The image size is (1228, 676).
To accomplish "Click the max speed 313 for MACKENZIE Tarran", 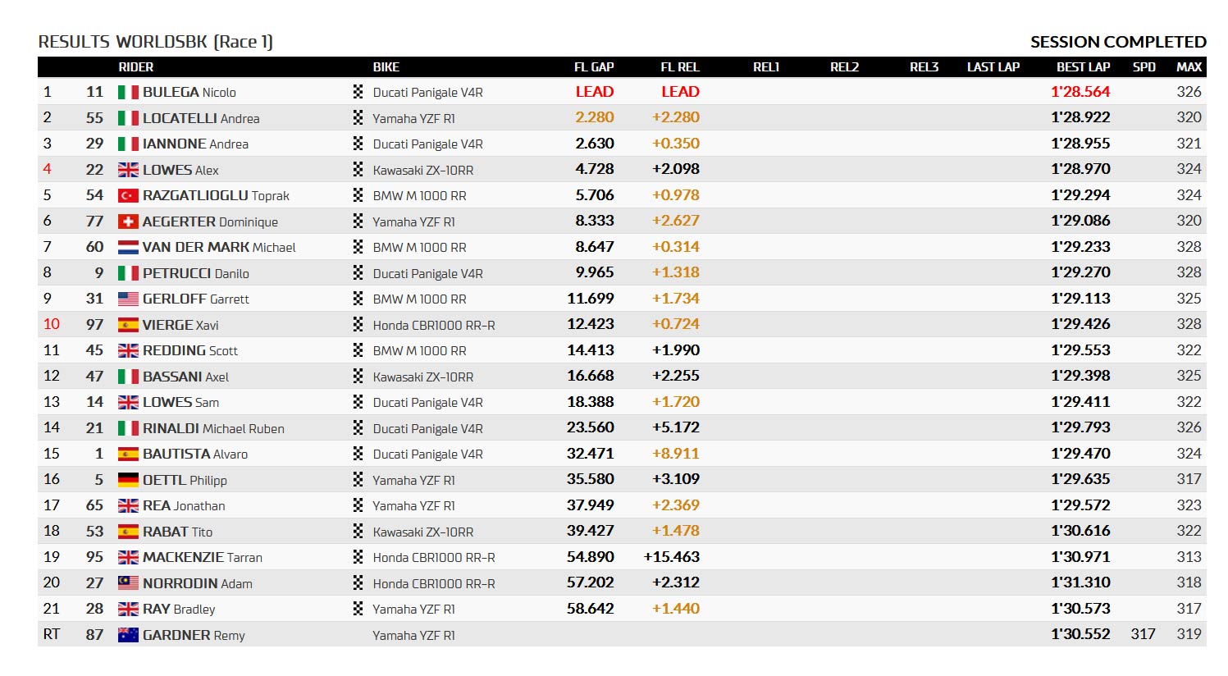I will click(x=1189, y=557).
